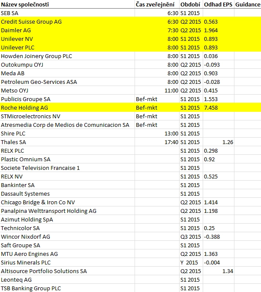Click the 'MTU Aero Engines AG' cell
The width and height of the screenshot is (261, 292).
[67, 254]
